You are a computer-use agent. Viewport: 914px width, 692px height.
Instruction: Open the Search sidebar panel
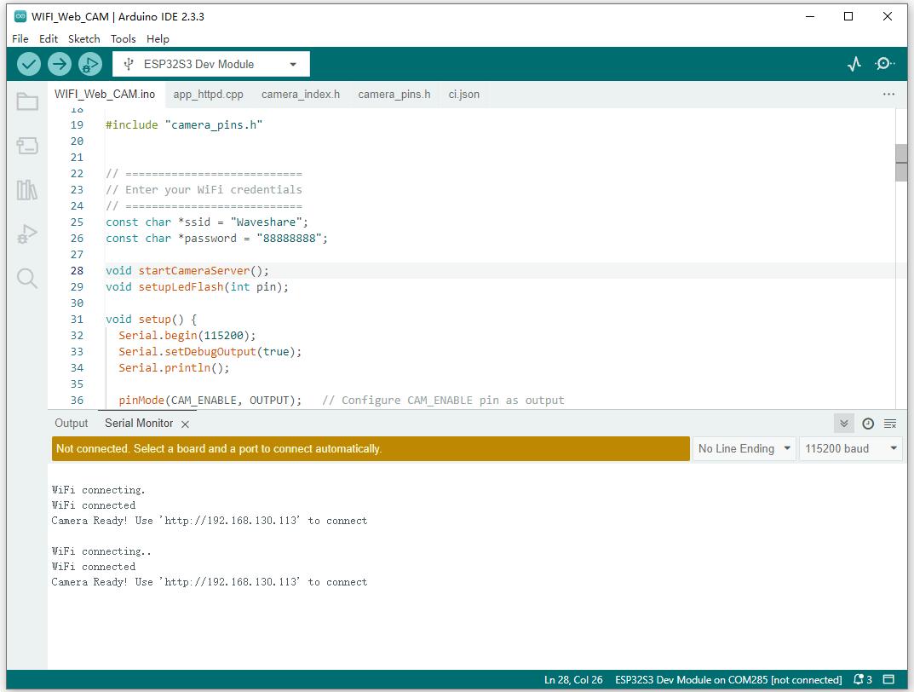point(27,279)
